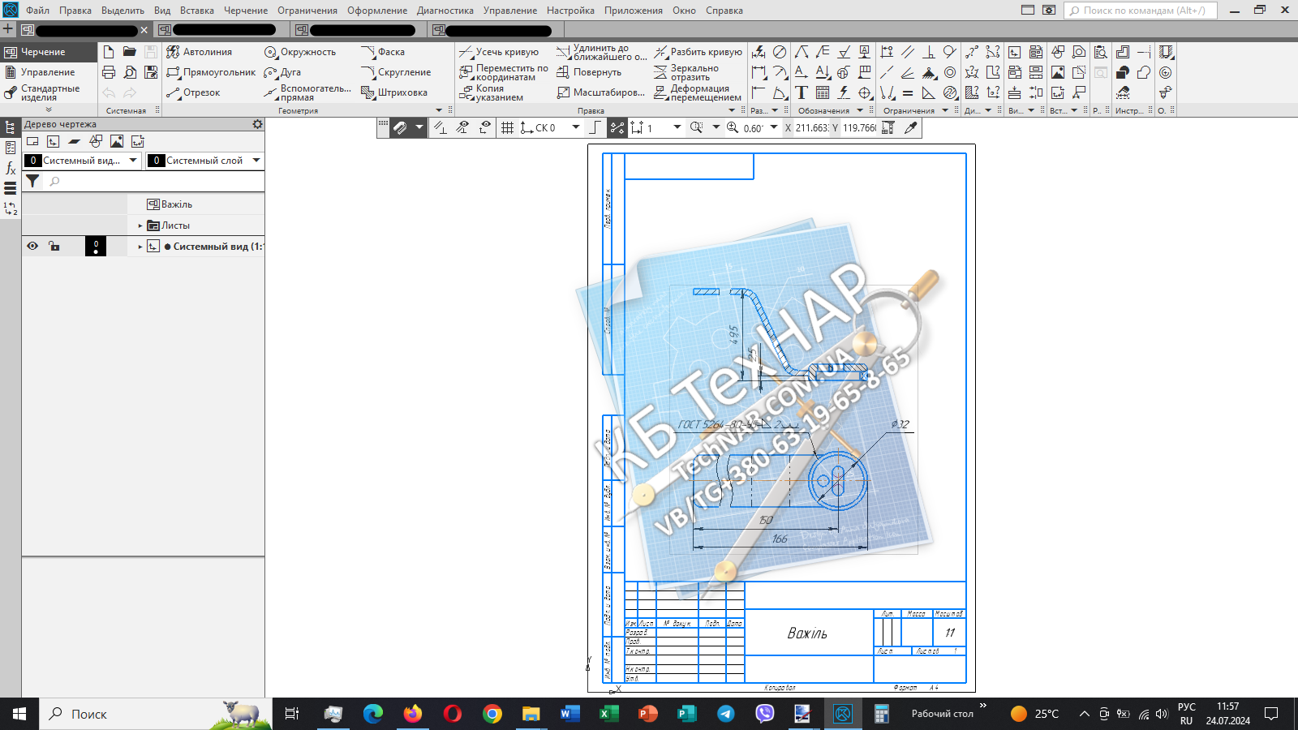Choose the Прямоугольник tool
Viewport: 1298px width, 730px height.
[211, 72]
